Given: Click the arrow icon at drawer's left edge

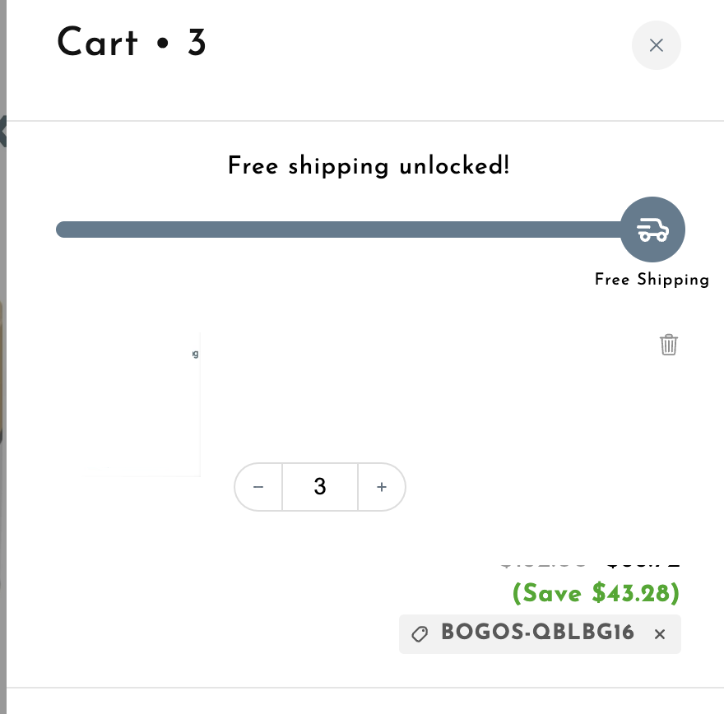Looking at the screenshot, I should coord(3,130).
